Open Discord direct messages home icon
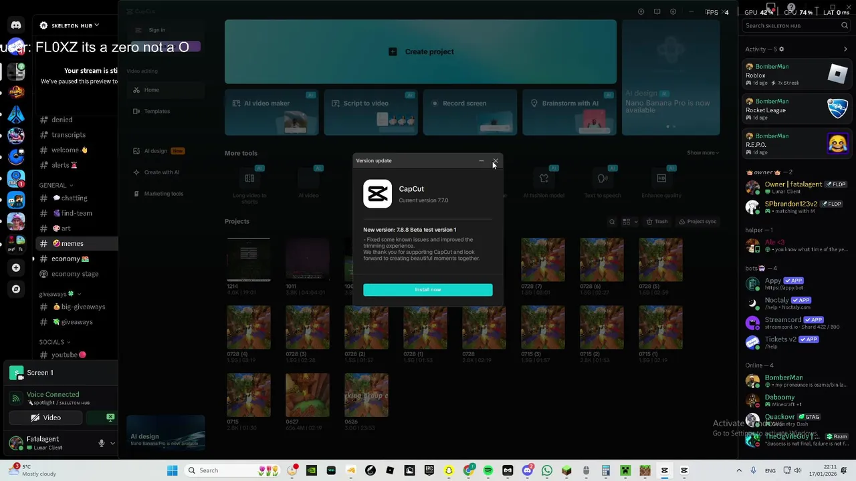856x481 pixels. tap(16, 25)
